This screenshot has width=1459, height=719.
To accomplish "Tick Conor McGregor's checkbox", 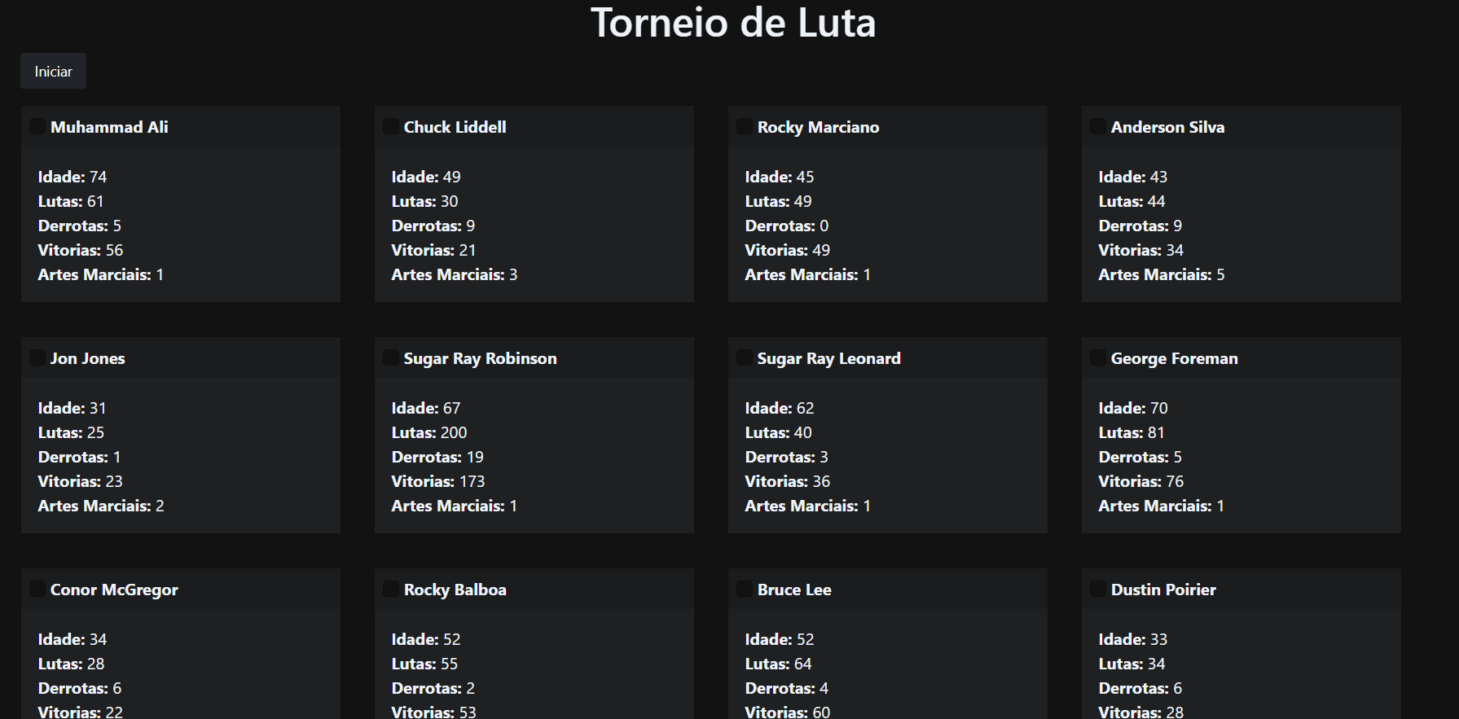I will (x=37, y=588).
